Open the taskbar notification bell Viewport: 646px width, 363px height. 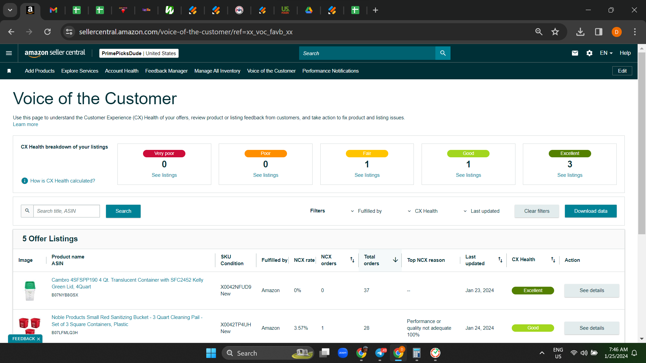634,353
